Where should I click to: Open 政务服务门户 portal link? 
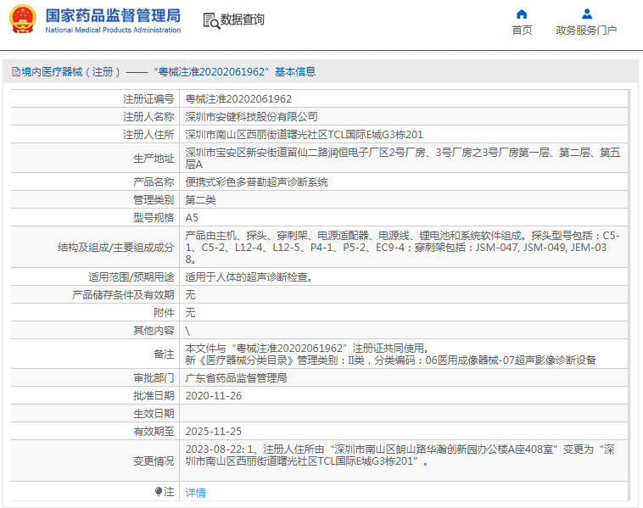tap(586, 31)
